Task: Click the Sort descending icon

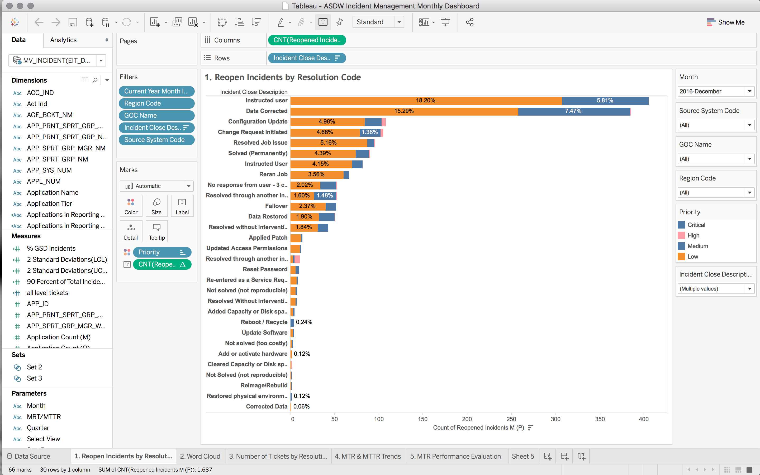Action: tap(256, 22)
